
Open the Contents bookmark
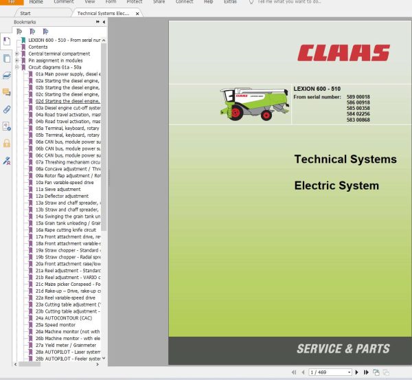[38, 47]
